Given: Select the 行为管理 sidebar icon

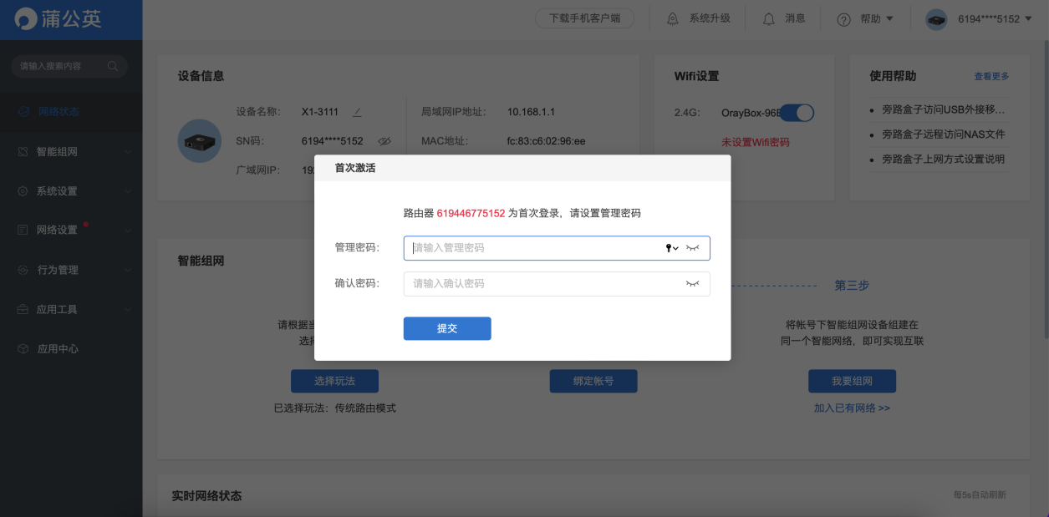Looking at the screenshot, I should tap(22, 269).
